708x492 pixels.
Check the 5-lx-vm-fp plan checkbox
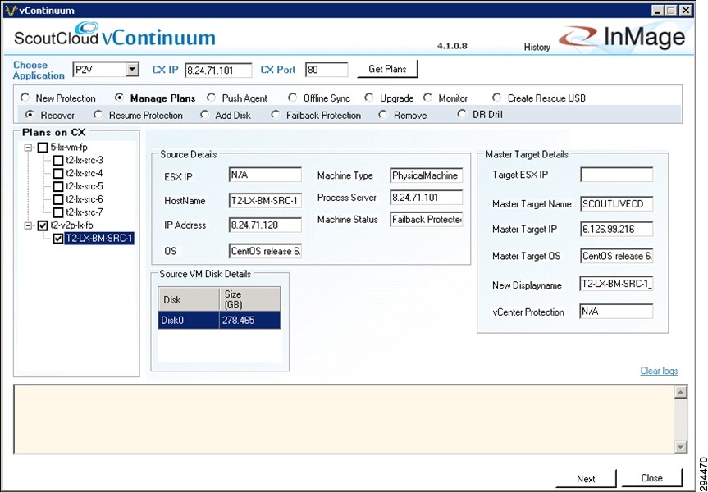pyautogui.click(x=43, y=148)
